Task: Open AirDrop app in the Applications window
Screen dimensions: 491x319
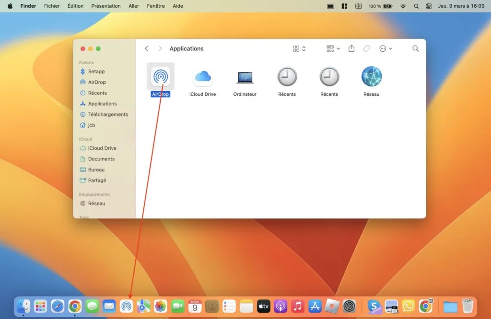Action: click(160, 77)
